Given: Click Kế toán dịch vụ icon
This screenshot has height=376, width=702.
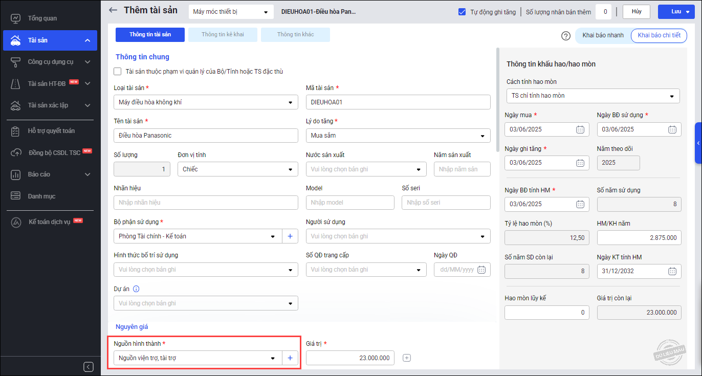Looking at the screenshot, I should (x=15, y=222).
